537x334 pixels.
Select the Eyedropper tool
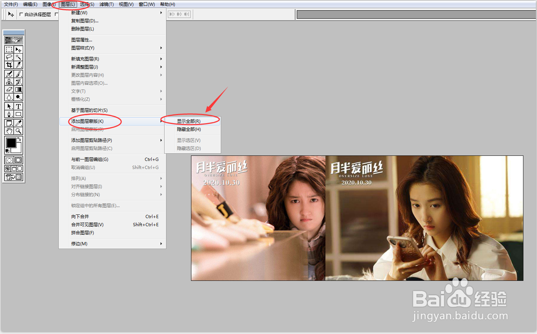click(18, 123)
